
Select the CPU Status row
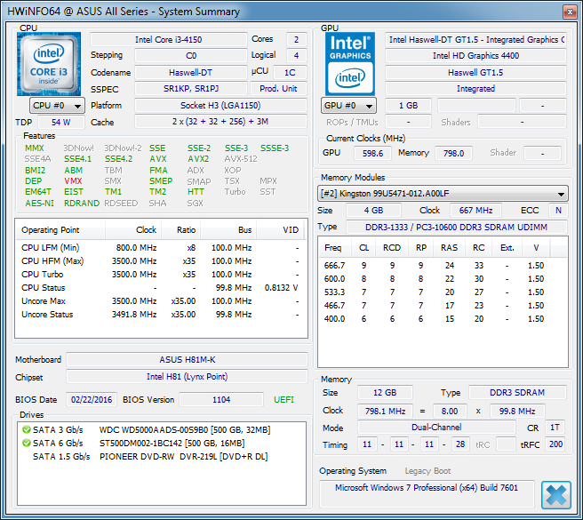[x=161, y=288]
